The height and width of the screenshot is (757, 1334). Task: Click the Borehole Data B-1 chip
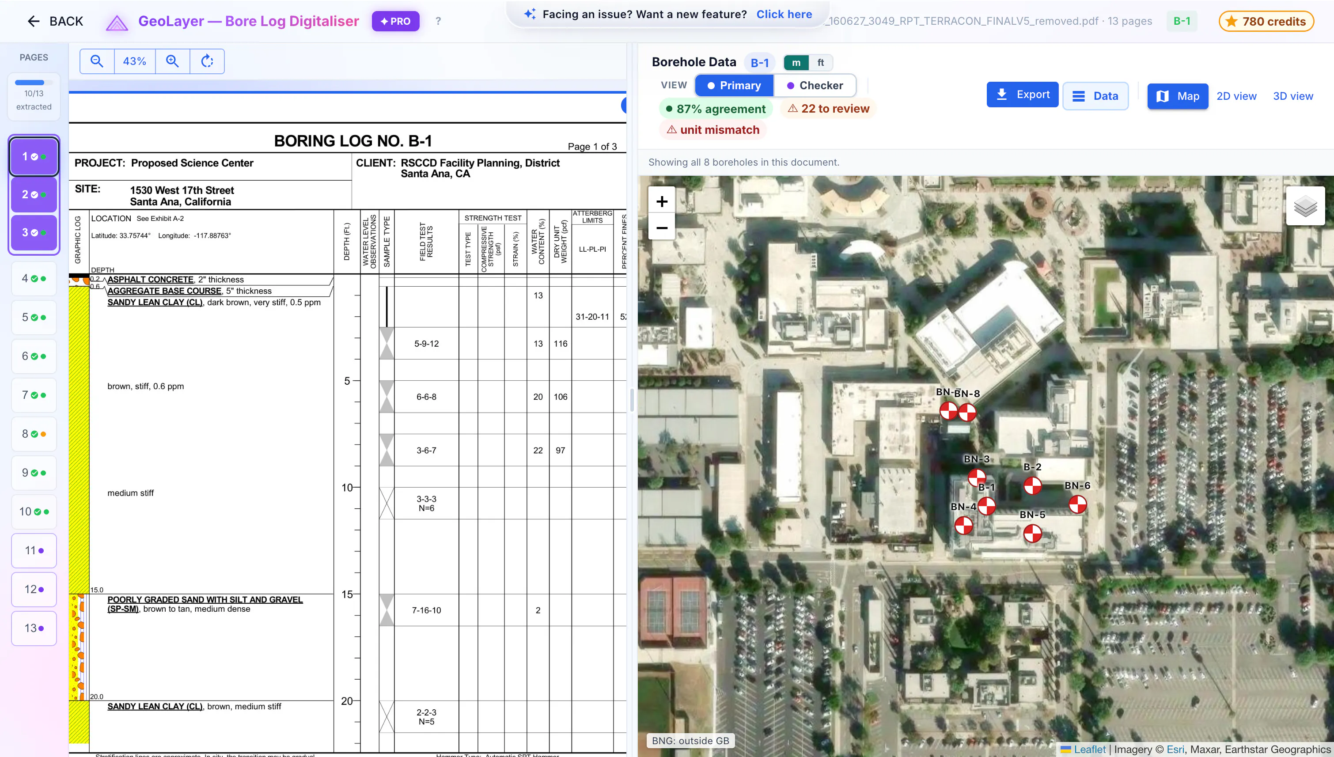[x=759, y=63]
